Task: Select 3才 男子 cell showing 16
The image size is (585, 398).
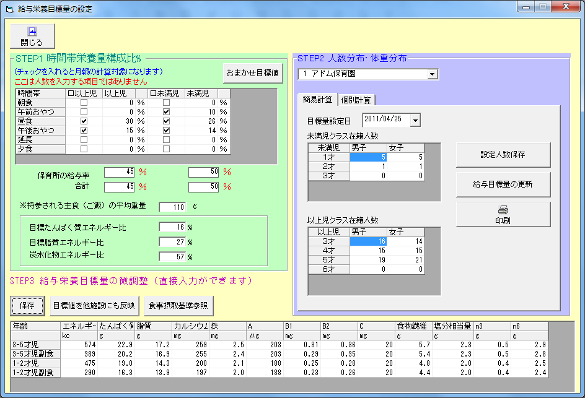Action: point(368,241)
